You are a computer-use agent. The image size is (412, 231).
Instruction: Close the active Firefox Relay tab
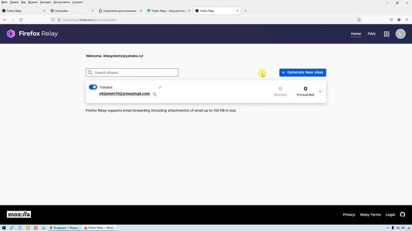point(238,11)
